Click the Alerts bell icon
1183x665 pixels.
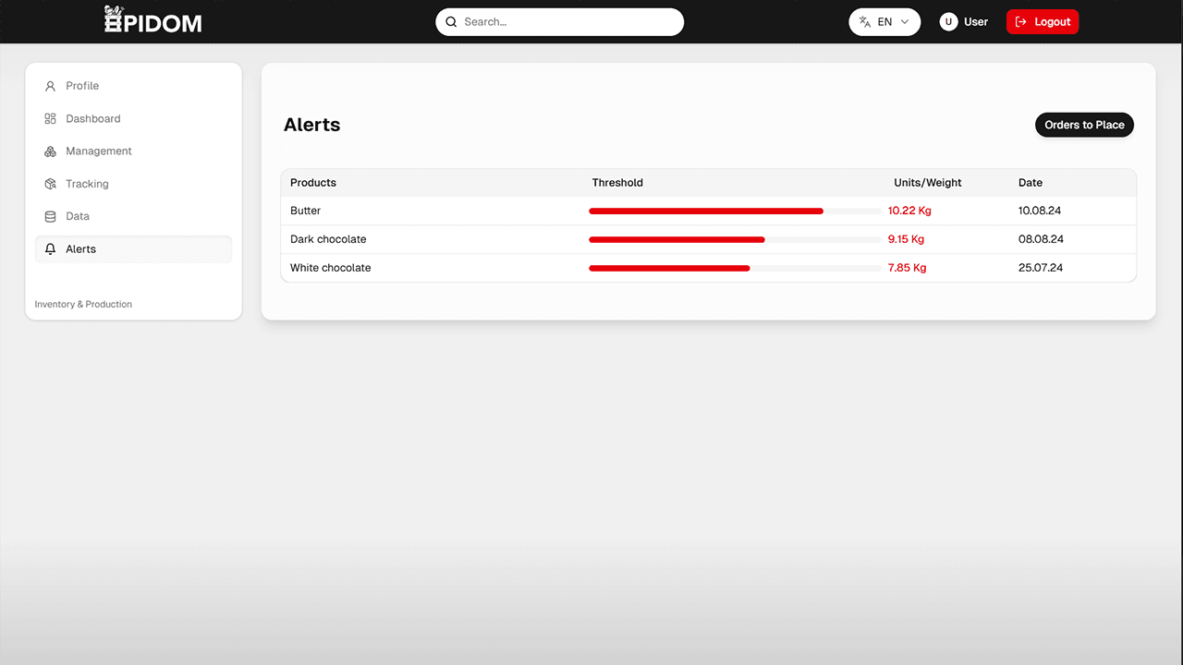(x=49, y=248)
